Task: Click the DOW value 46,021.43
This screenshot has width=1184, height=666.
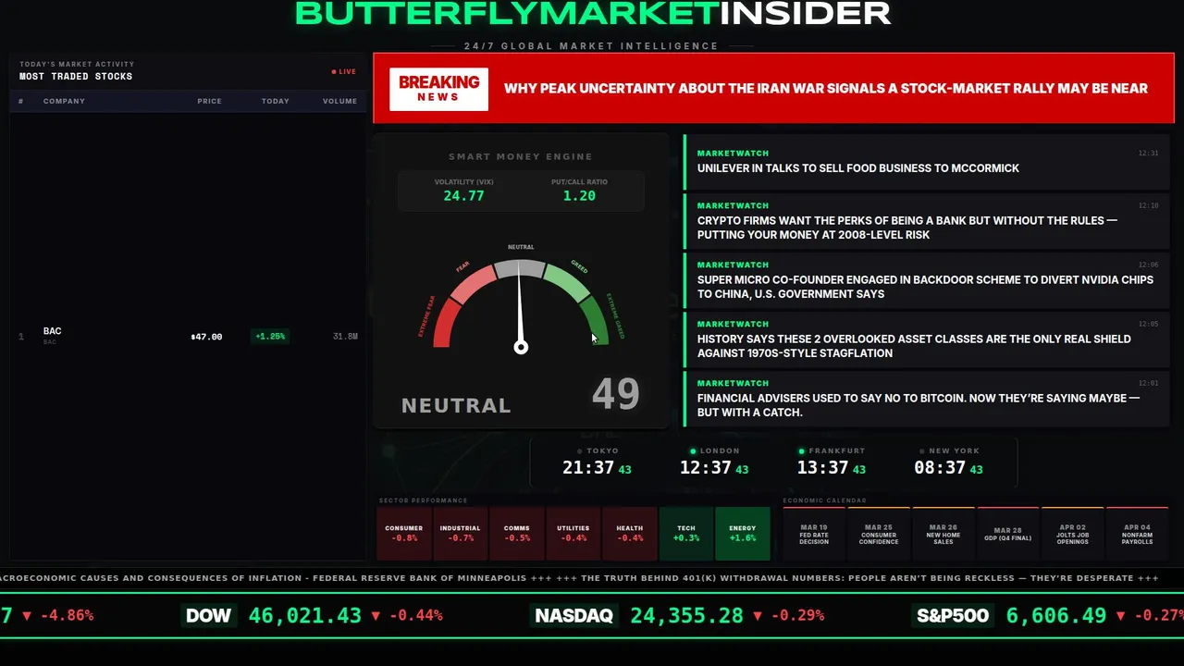Action: point(305,615)
